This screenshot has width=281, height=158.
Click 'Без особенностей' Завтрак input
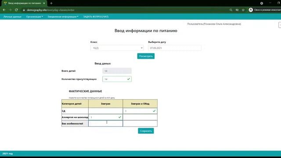click(105, 123)
